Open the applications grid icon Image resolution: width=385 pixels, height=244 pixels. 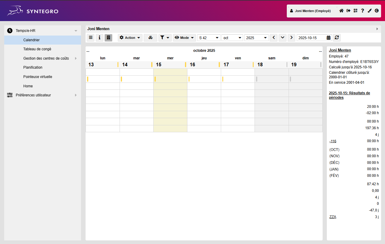(x=355, y=11)
